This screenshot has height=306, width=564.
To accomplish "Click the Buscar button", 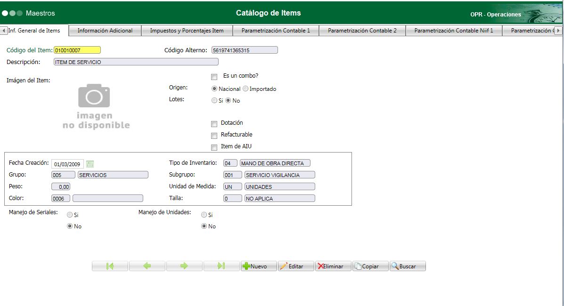I will click(x=408, y=266).
